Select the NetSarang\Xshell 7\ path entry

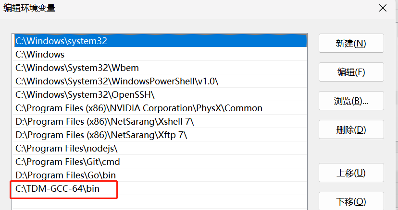tap(161, 121)
